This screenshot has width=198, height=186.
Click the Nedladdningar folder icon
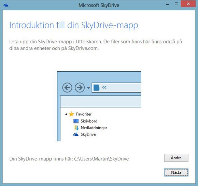click(x=76, y=128)
